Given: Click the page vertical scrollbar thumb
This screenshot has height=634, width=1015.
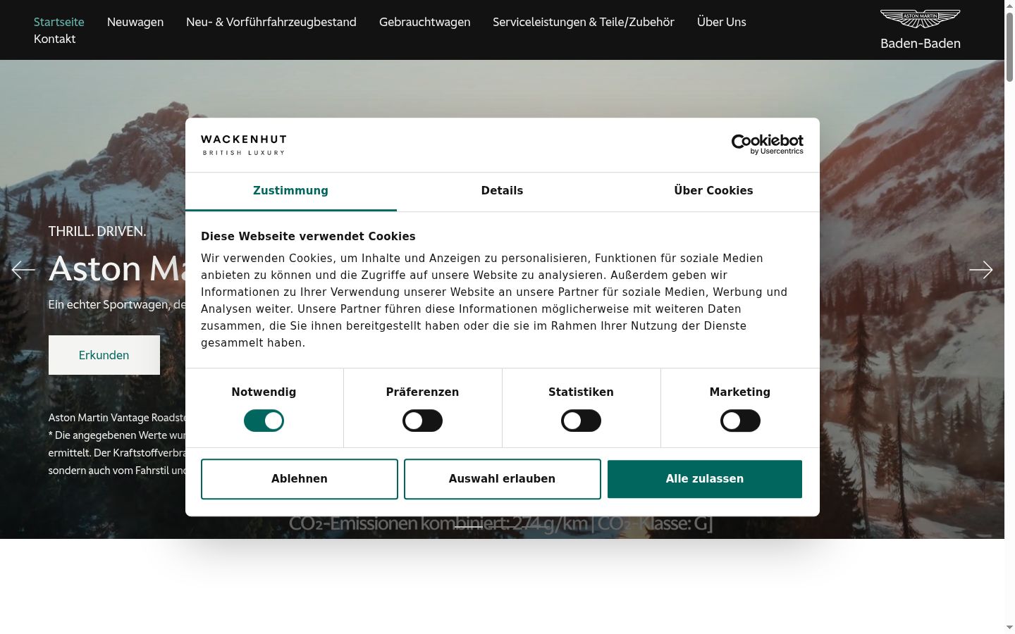Looking at the screenshot, I should [x=1009, y=46].
